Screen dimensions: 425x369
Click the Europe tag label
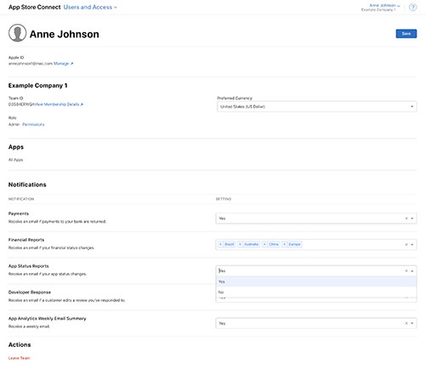point(294,244)
